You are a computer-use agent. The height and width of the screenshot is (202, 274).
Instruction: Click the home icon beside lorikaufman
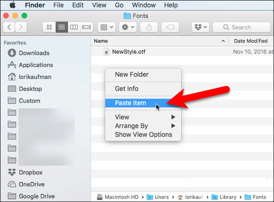click(x=12, y=77)
